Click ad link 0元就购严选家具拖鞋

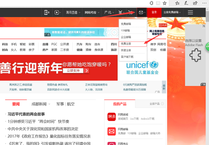click(x=135, y=85)
